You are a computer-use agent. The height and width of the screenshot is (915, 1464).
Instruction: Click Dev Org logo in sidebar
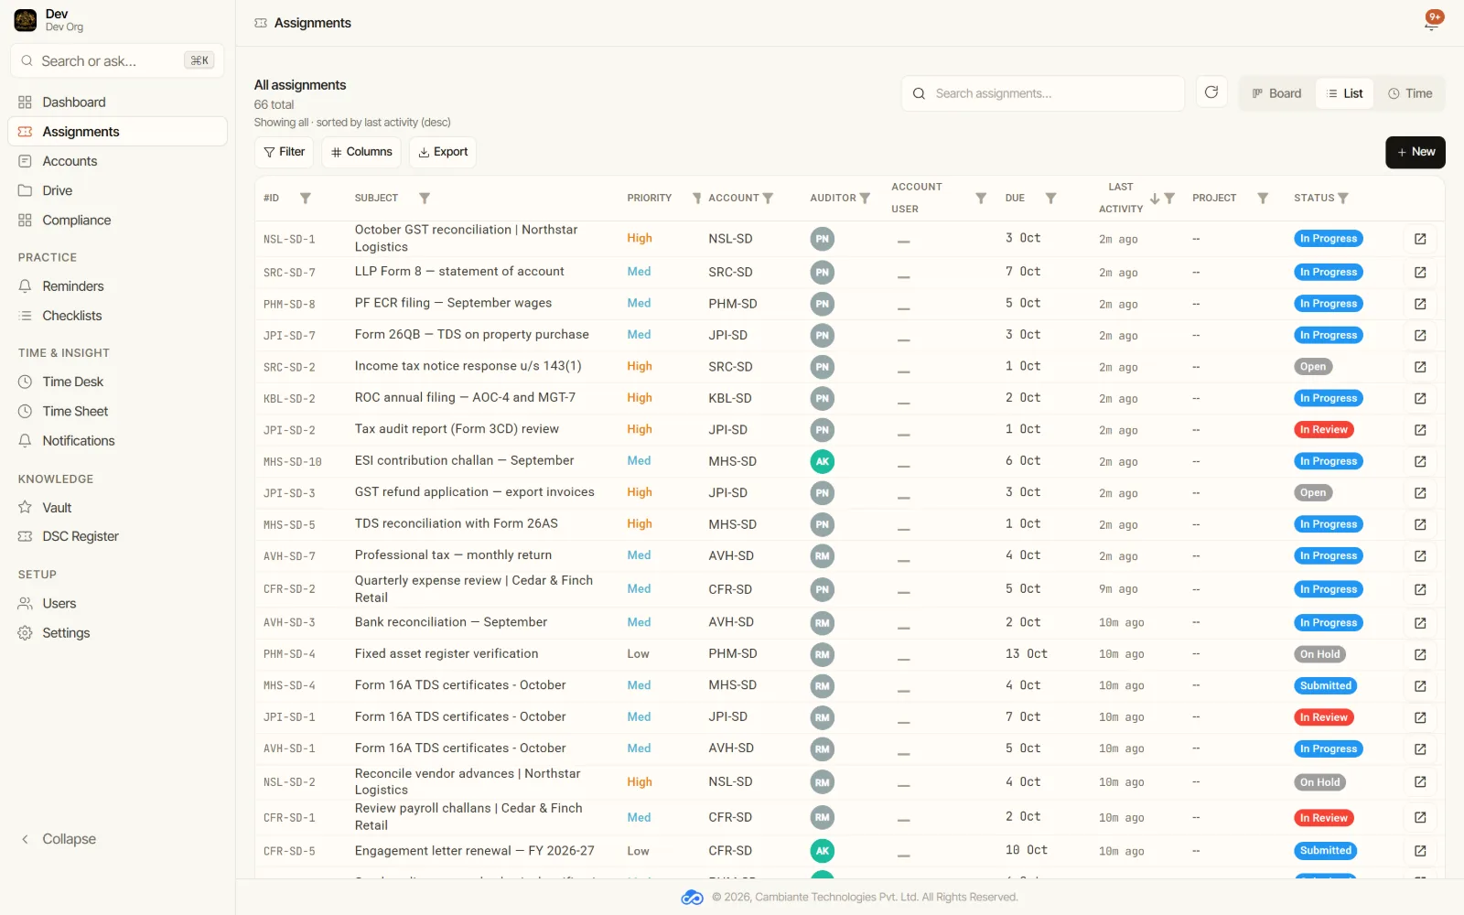[26, 20]
